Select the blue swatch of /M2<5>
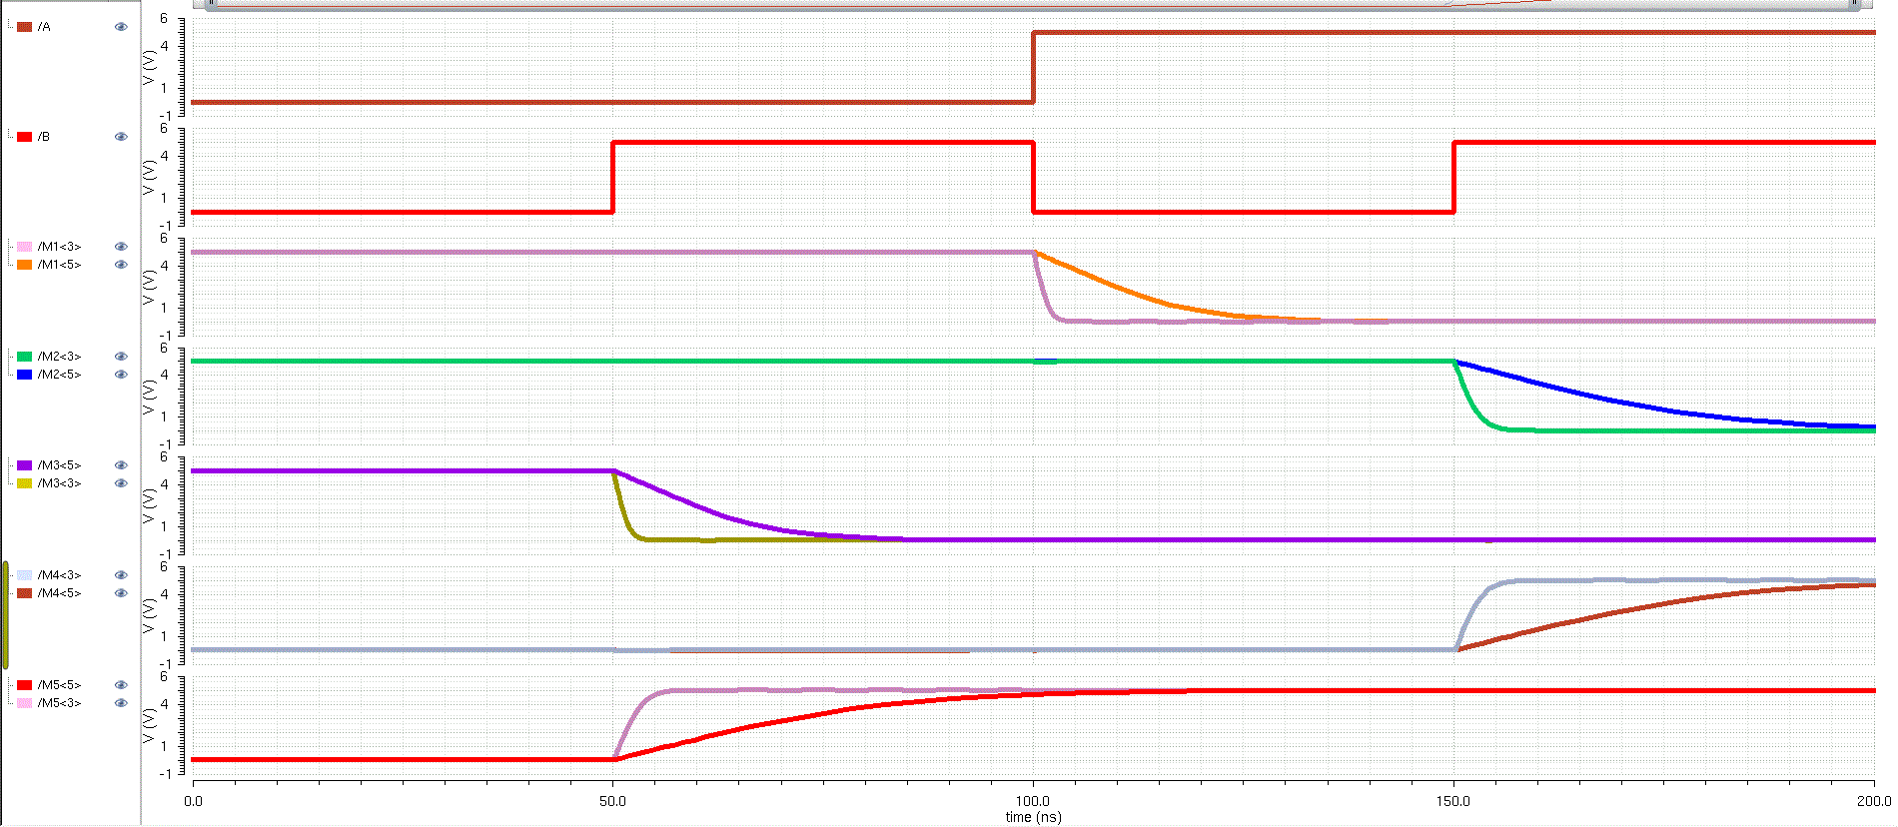This screenshot has height=827, width=1898. 25,375
